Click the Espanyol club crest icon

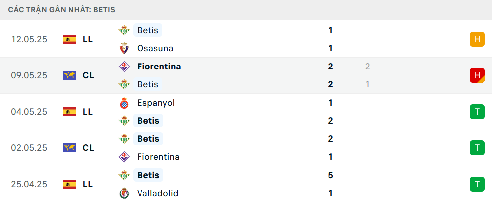[124, 103]
